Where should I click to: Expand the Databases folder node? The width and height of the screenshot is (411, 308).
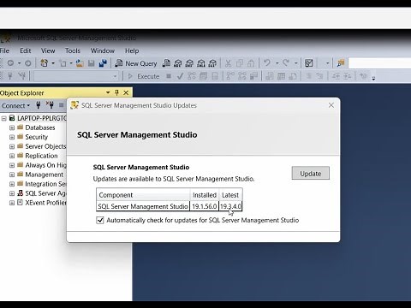click(x=12, y=127)
